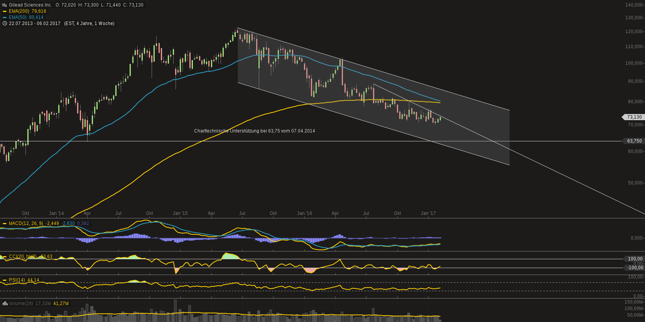
Task: Click the EMA(200) value 79,616
Action: tap(38, 11)
